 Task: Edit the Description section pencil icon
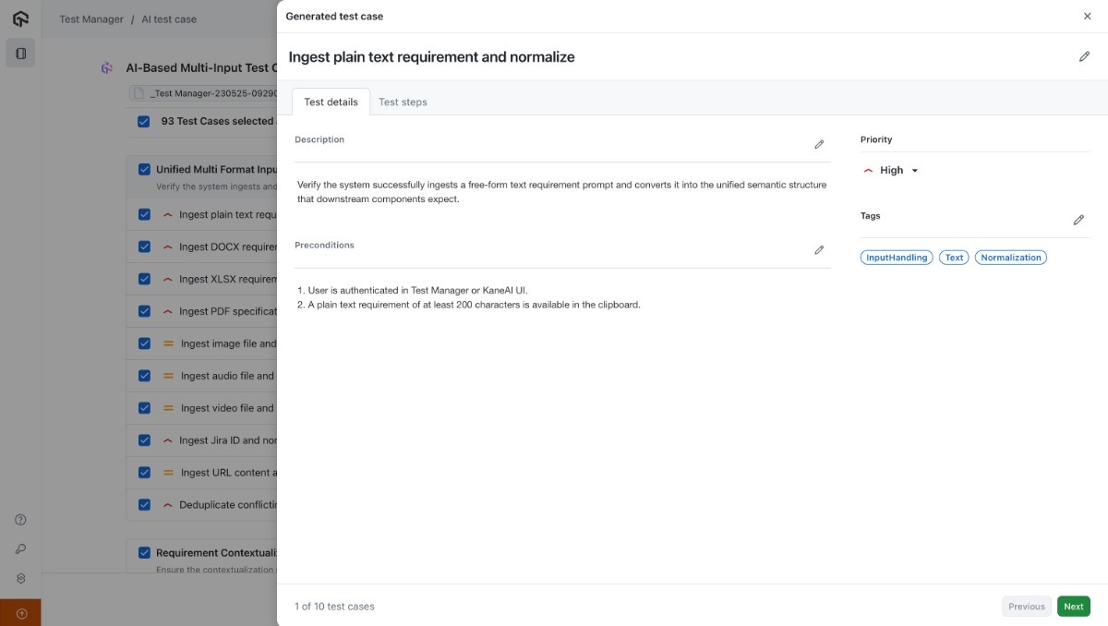(x=819, y=144)
